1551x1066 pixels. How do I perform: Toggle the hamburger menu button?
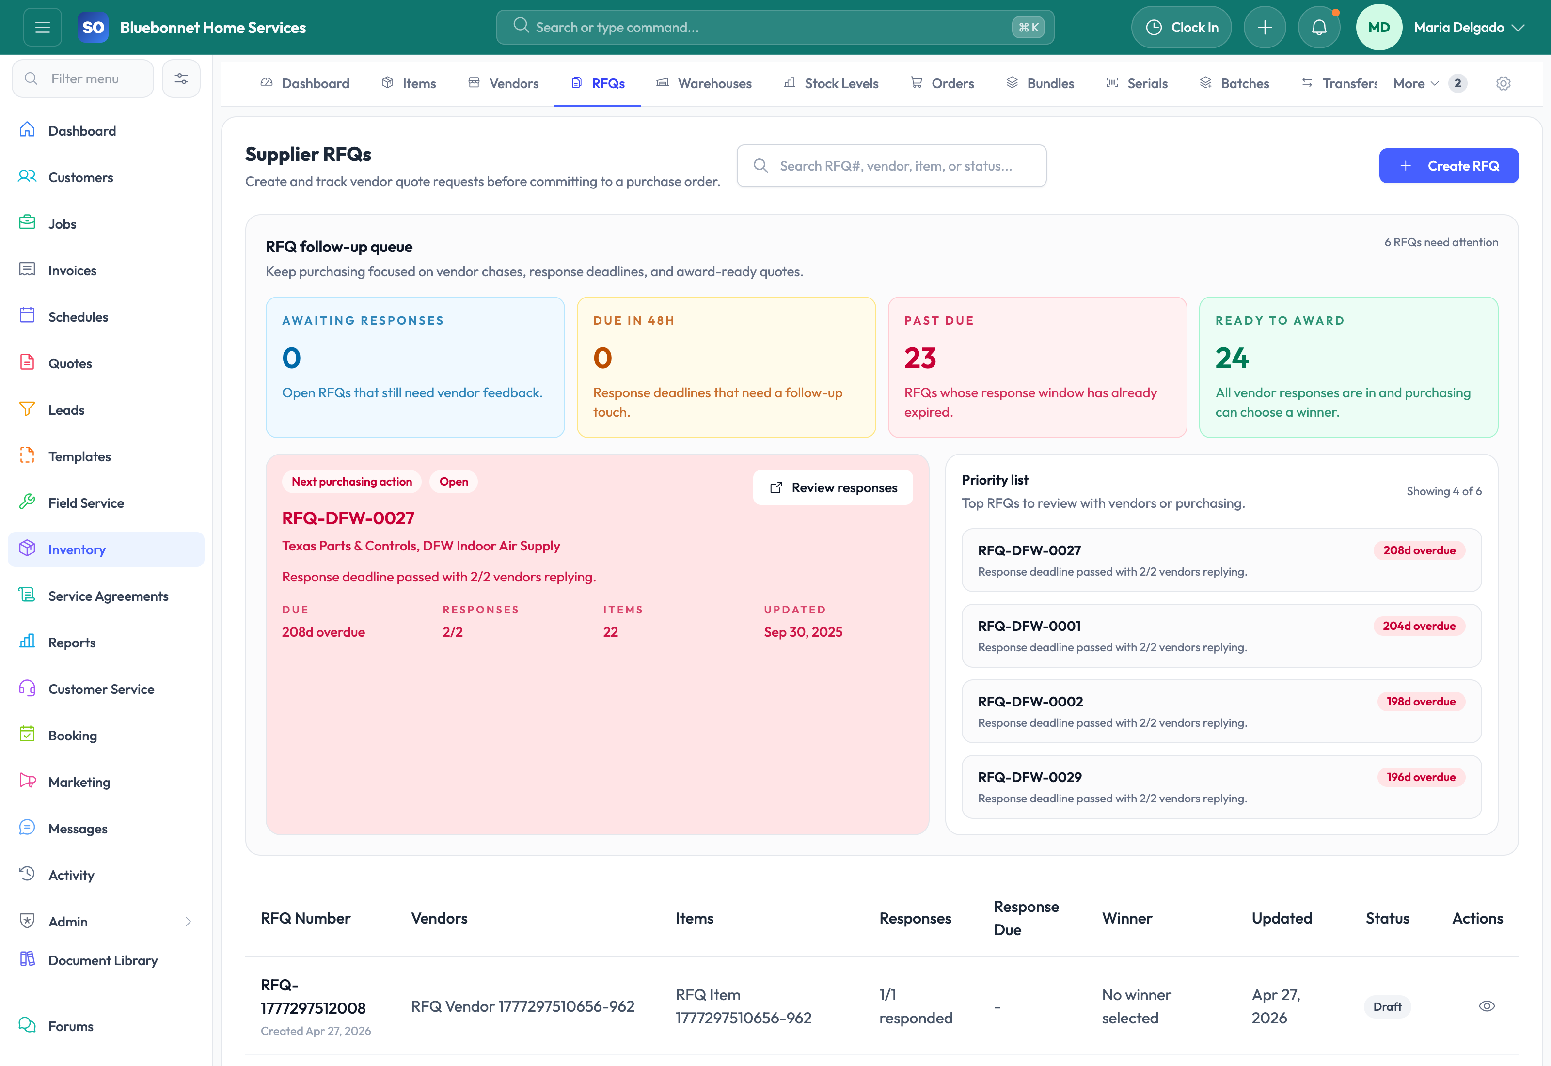tap(43, 28)
